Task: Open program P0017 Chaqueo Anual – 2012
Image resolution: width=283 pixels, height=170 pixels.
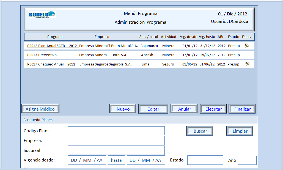Action: (53, 64)
